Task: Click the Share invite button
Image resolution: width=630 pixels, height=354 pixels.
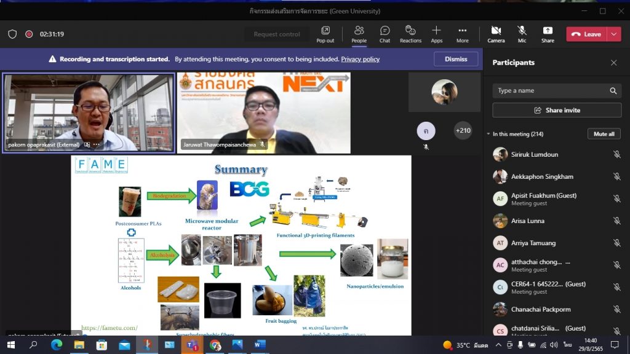Action: point(557,110)
